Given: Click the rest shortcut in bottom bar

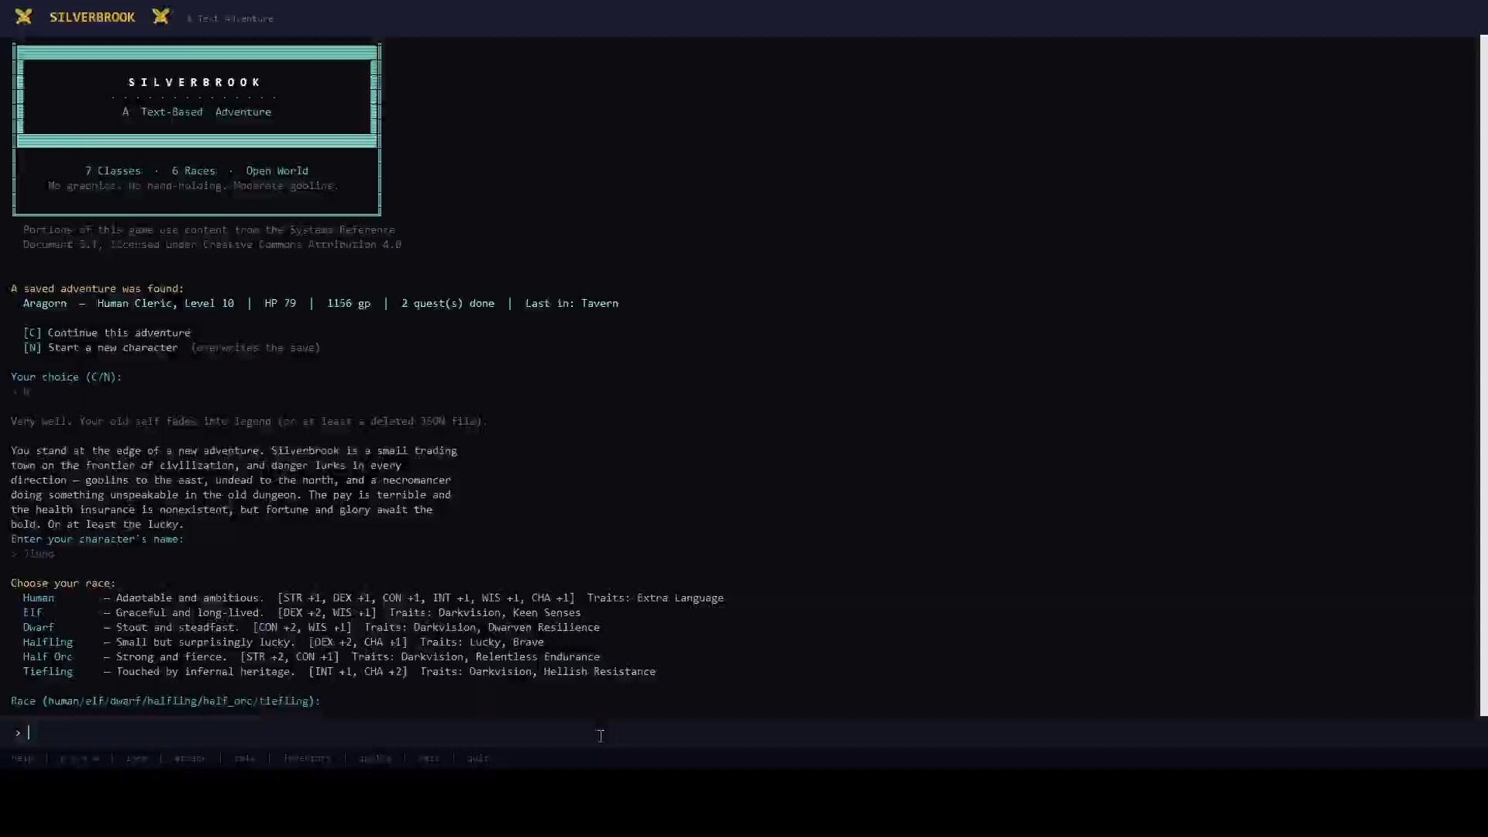Looking at the screenshot, I should click(x=429, y=758).
